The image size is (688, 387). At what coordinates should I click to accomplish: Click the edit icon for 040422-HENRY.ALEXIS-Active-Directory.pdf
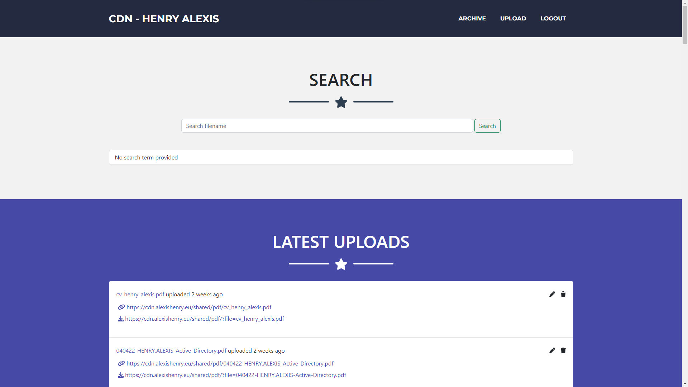[x=552, y=350]
